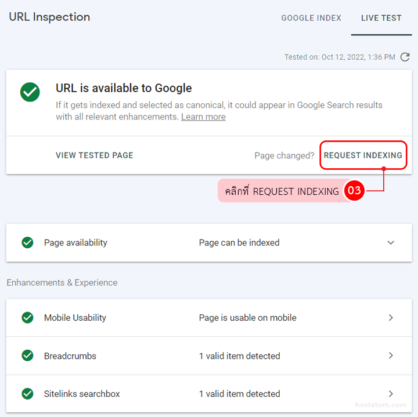Click green checkmark beside URL is available
The width and height of the screenshot is (418, 417).
coord(30,92)
